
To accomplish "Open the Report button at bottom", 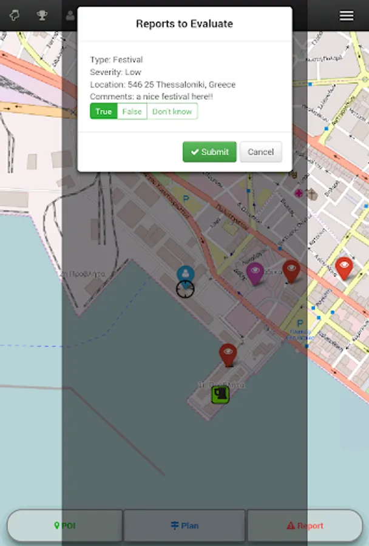I will pyautogui.click(x=305, y=525).
